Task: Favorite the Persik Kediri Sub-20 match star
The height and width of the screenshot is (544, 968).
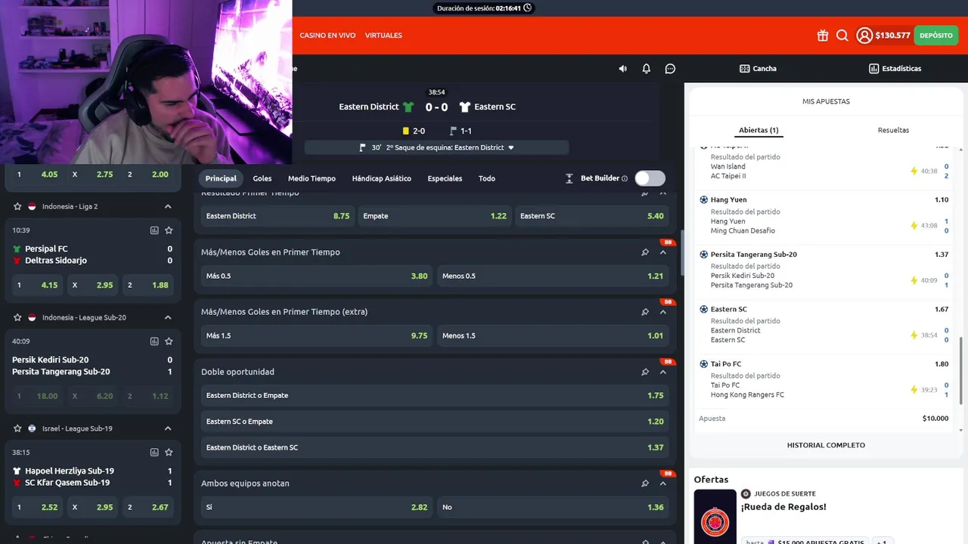Action: (169, 342)
